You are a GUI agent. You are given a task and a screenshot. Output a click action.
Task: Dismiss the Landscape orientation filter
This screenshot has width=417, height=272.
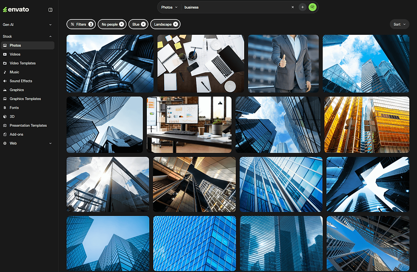pos(176,24)
